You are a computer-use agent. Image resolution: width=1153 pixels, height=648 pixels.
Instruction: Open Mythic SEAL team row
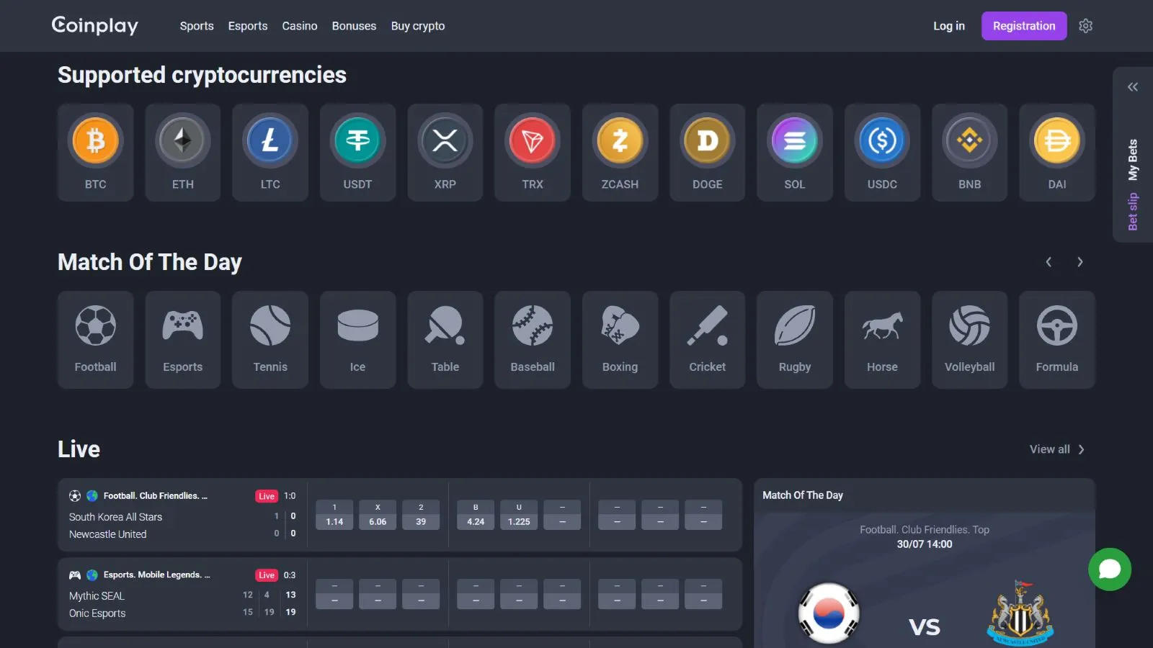click(x=97, y=596)
